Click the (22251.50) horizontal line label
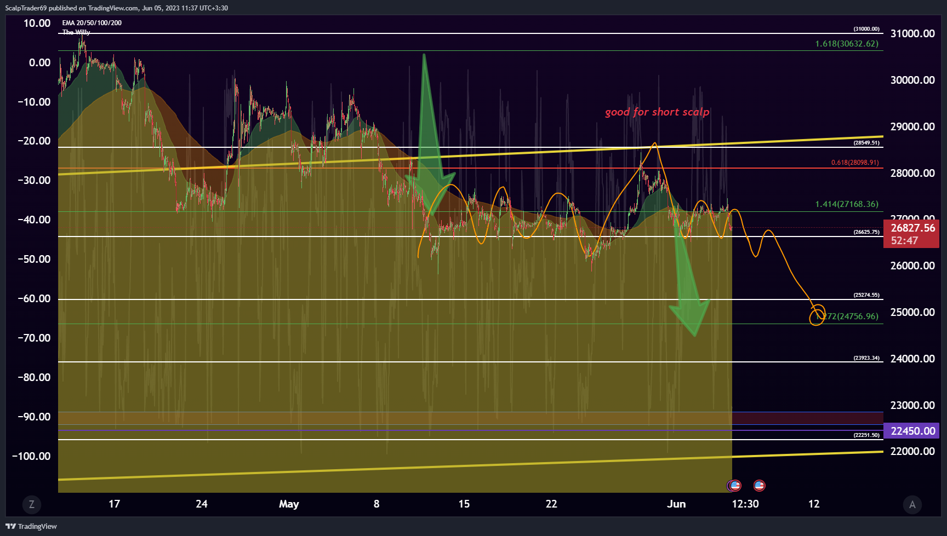 (866, 435)
